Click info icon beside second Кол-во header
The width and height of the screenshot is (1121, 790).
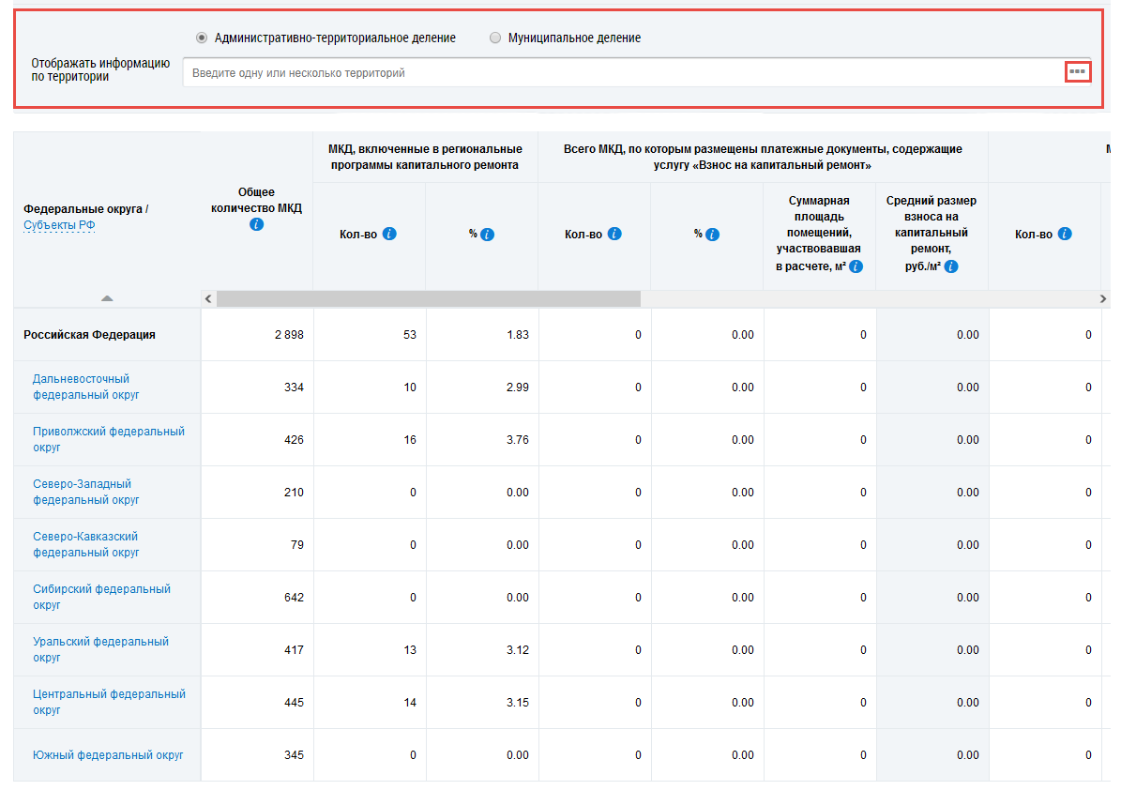614,234
